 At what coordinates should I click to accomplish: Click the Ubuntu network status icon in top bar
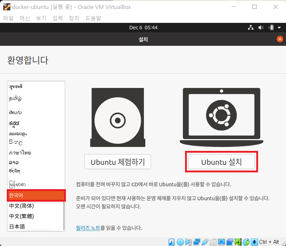[x=251, y=28]
